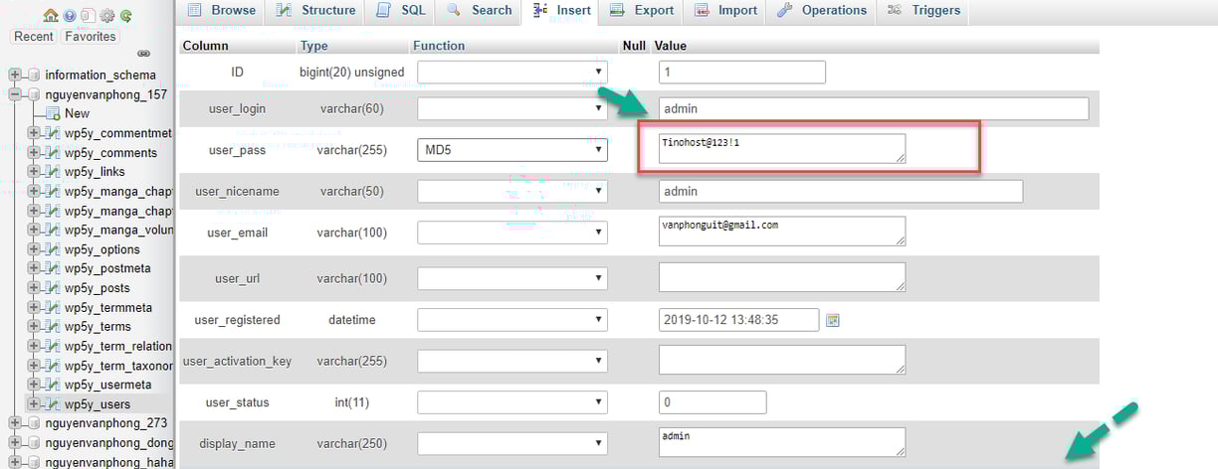Click the green reload navigation icon

pos(125,16)
